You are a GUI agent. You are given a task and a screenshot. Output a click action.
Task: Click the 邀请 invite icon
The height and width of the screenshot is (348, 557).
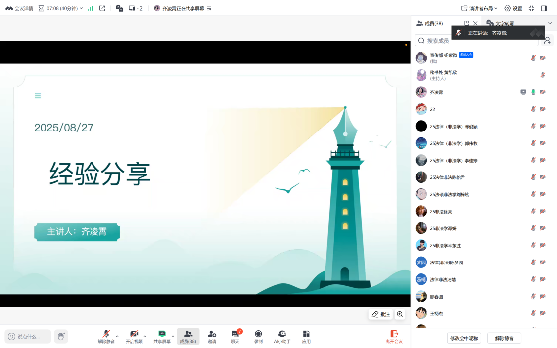click(x=212, y=334)
